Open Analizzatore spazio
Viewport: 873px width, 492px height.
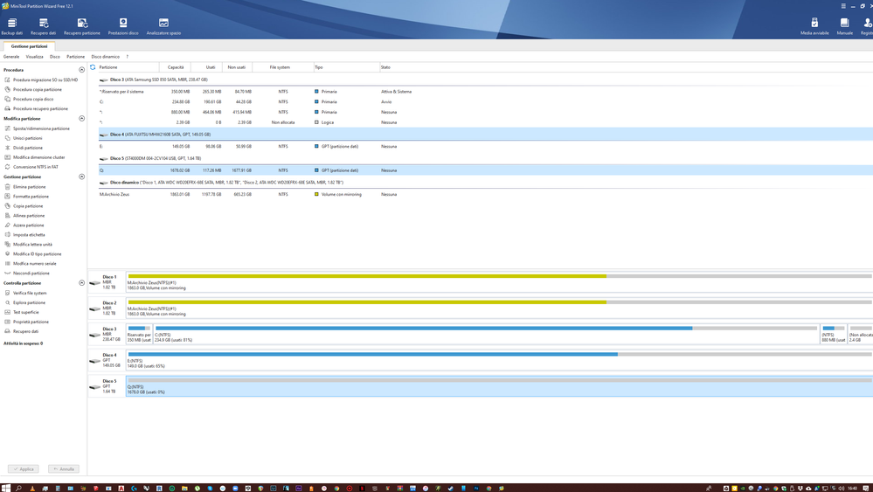click(163, 26)
